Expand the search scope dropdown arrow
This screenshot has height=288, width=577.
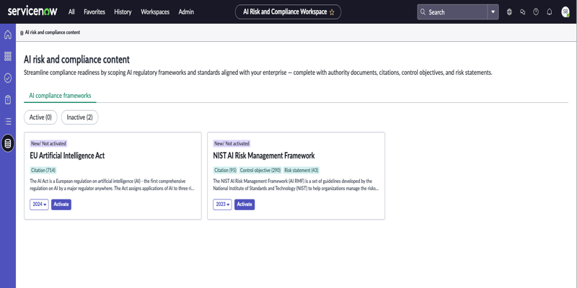[493, 12]
